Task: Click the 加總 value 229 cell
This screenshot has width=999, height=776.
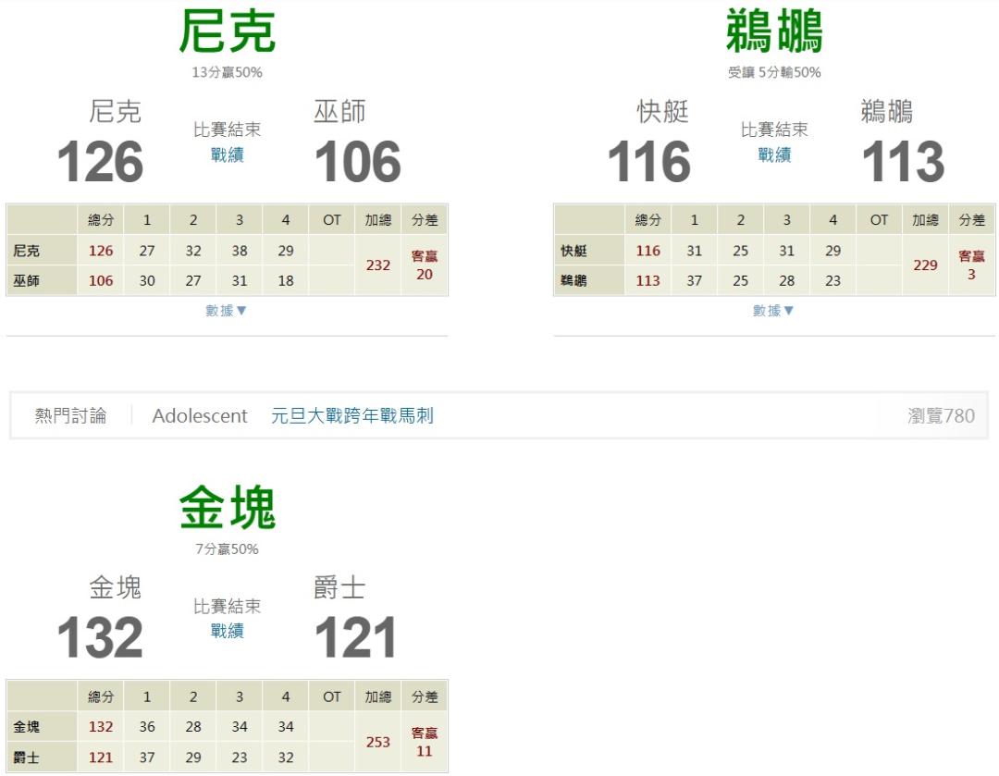Action: click(925, 265)
